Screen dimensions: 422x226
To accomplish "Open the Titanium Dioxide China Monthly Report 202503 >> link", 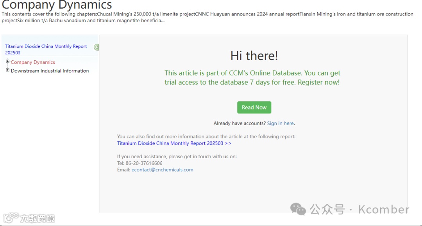I will 174,143.
